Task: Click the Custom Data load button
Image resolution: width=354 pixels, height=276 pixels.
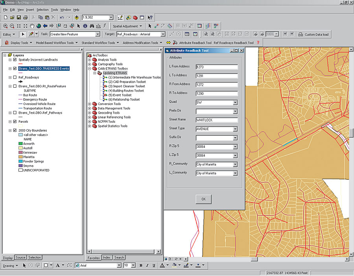Action: click(314, 35)
